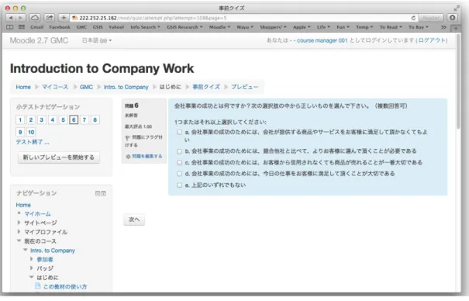
Task: Click the page icon beside この教材の使い方
Action: click(38, 286)
